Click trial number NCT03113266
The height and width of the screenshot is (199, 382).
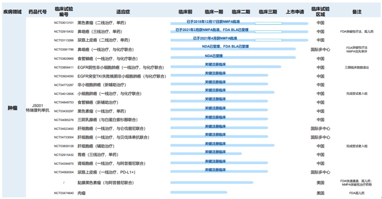click(64, 40)
